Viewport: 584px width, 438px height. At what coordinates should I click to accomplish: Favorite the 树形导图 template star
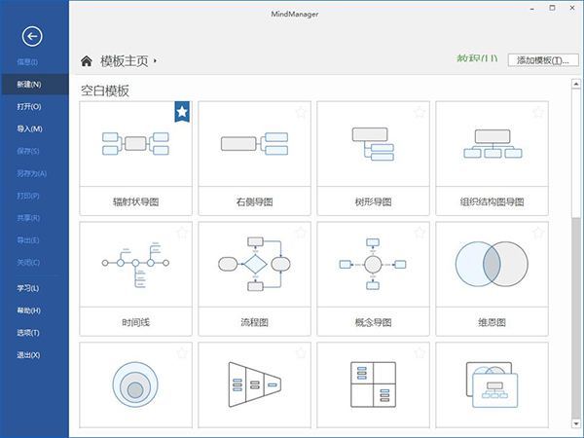(x=420, y=112)
